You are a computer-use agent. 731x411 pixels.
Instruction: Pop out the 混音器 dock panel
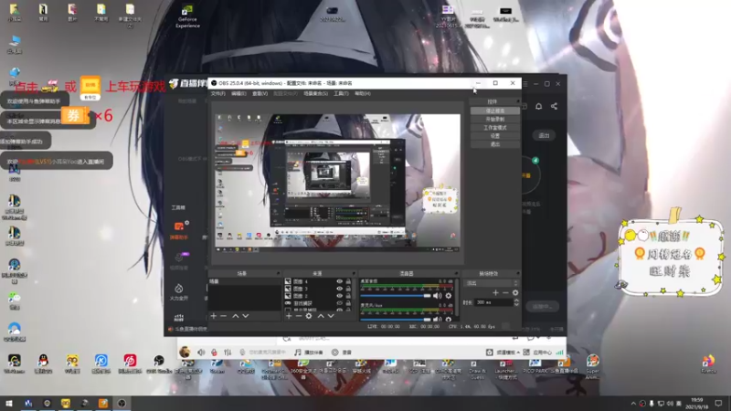(x=456, y=273)
